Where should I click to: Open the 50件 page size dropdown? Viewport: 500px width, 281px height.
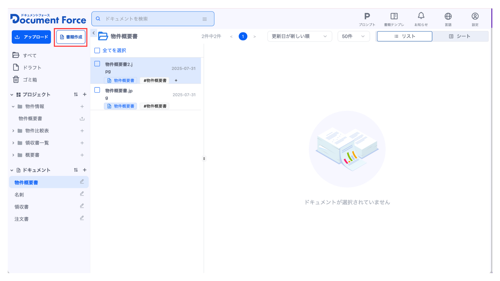click(353, 36)
